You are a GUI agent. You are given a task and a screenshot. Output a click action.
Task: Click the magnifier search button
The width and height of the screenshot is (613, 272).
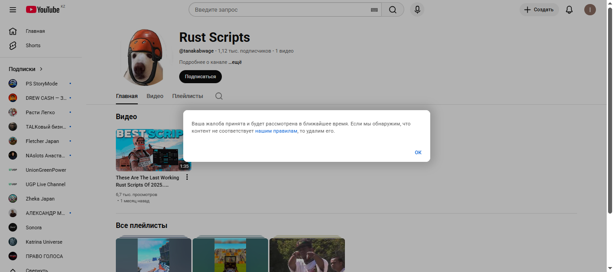pos(392,9)
